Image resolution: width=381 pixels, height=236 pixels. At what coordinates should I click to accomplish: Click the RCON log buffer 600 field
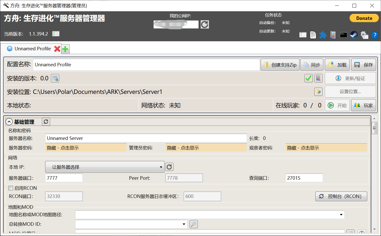pyautogui.click(x=202, y=196)
